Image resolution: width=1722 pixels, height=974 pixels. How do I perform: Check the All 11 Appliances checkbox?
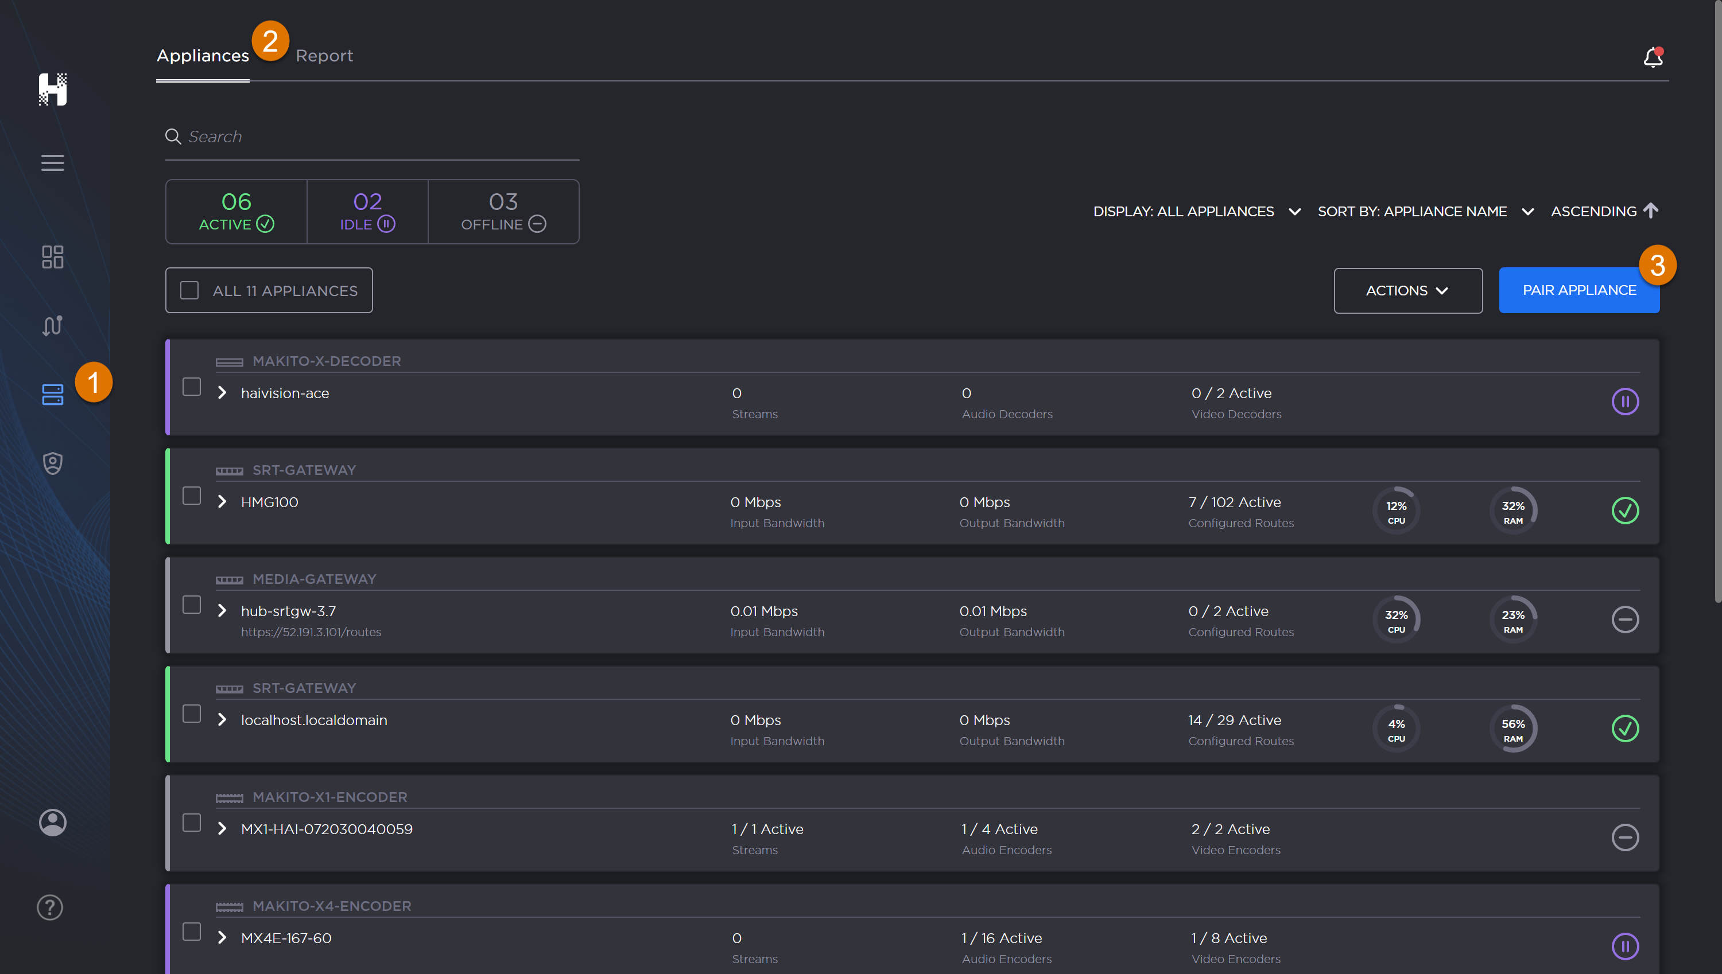[x=189, y=290]
